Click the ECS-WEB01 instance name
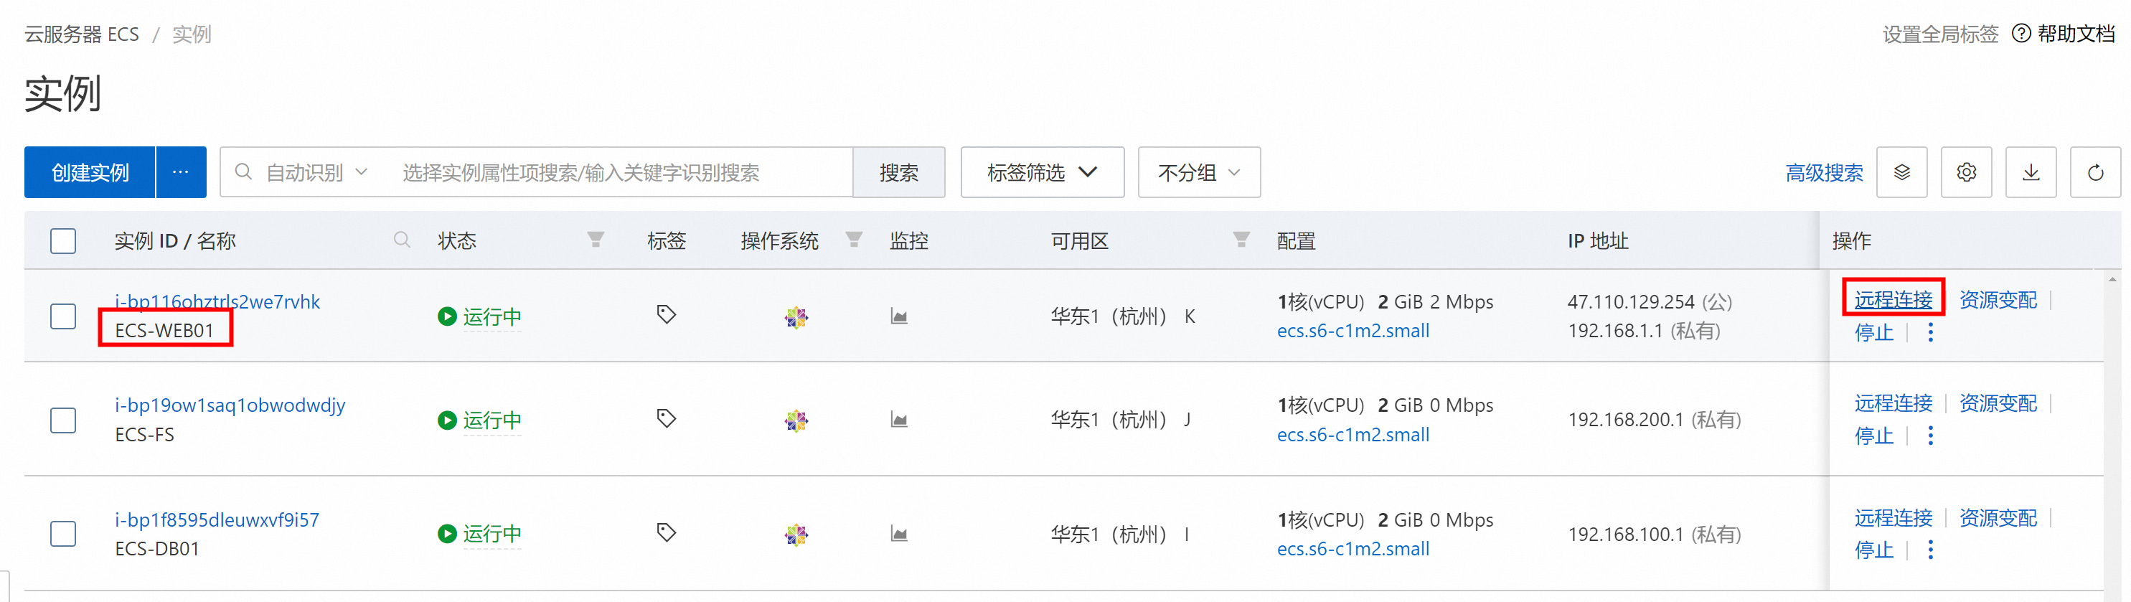Viewport: 2131px width, 602px height. pos(164,331)
